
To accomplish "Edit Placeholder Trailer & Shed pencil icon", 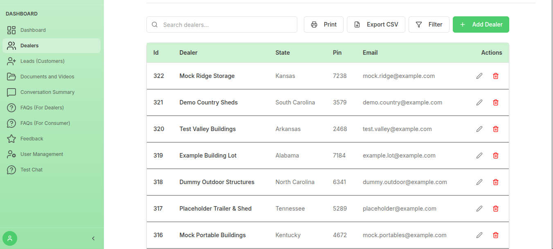I will (479, 209).
